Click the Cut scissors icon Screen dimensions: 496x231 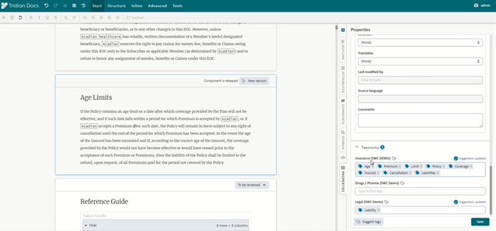[4, 18]
